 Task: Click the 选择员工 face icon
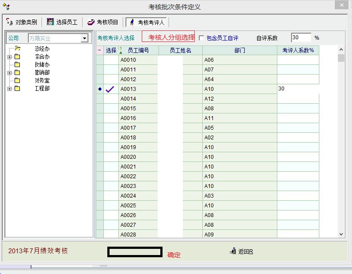click(x=50, y=22)
